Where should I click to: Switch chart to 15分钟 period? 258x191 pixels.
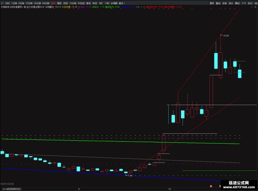(x=29, y=3)
